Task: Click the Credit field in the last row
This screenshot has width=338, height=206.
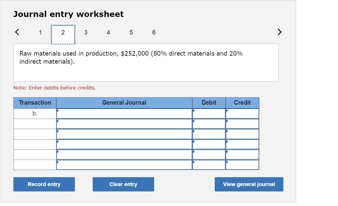Action: click(x=243, y=164)
